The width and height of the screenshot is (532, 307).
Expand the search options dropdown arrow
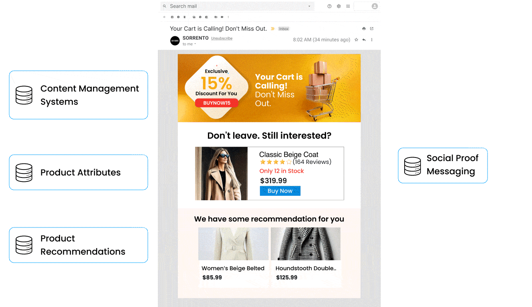click(x=309, y=6)
